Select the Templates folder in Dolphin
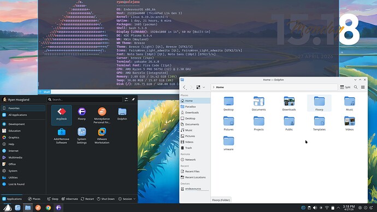 click(319, 123)
